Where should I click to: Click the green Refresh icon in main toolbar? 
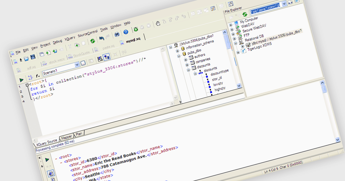point(93,41)
